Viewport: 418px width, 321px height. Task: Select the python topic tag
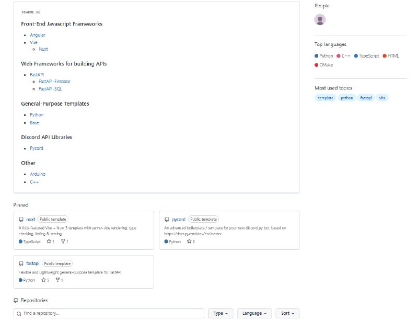[x=347, y=98]
